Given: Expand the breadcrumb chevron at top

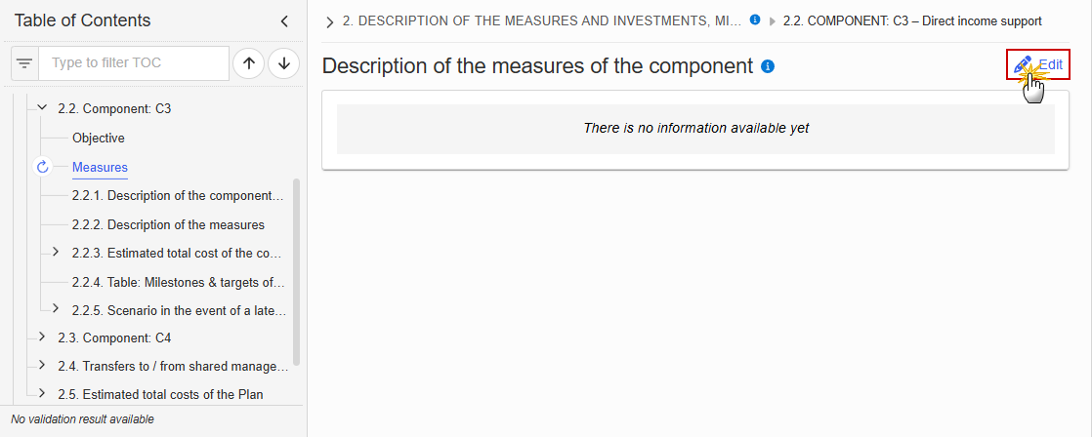Looking at the screenshot, I should (329, 22).
